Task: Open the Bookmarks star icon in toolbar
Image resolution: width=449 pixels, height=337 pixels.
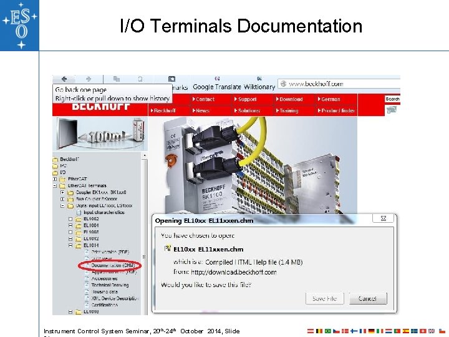Action: pos(171,79)
